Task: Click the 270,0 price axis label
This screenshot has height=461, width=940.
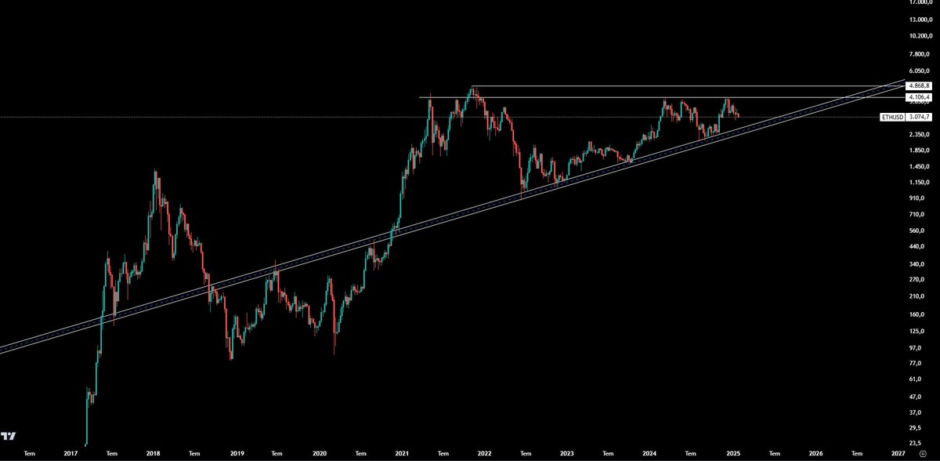Action: [917, 280]
